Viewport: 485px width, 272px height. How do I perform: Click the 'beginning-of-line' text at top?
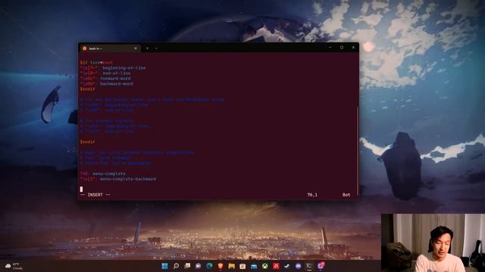click(x=124, y=68)
